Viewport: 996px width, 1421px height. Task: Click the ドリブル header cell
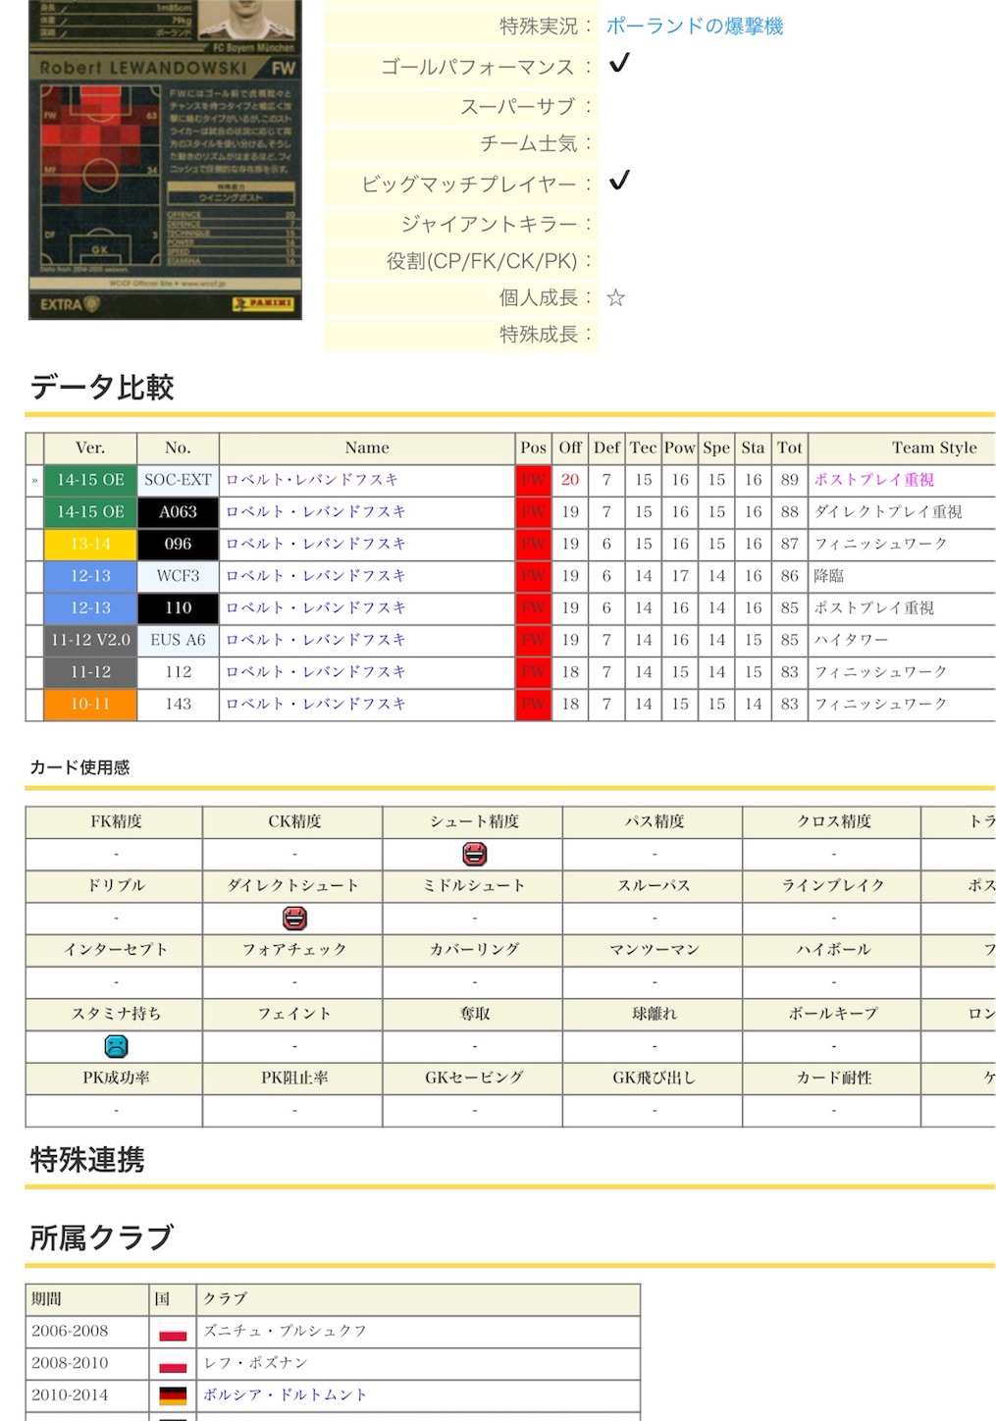[115, 886]
